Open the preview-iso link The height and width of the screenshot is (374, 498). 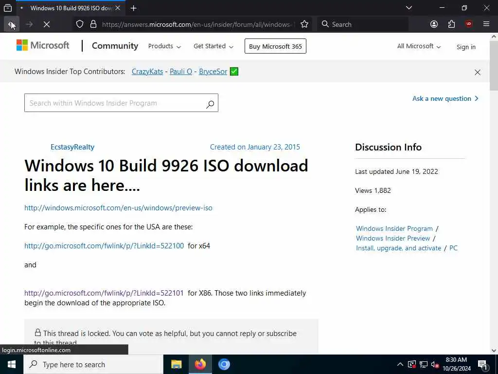tap(119, 208)
